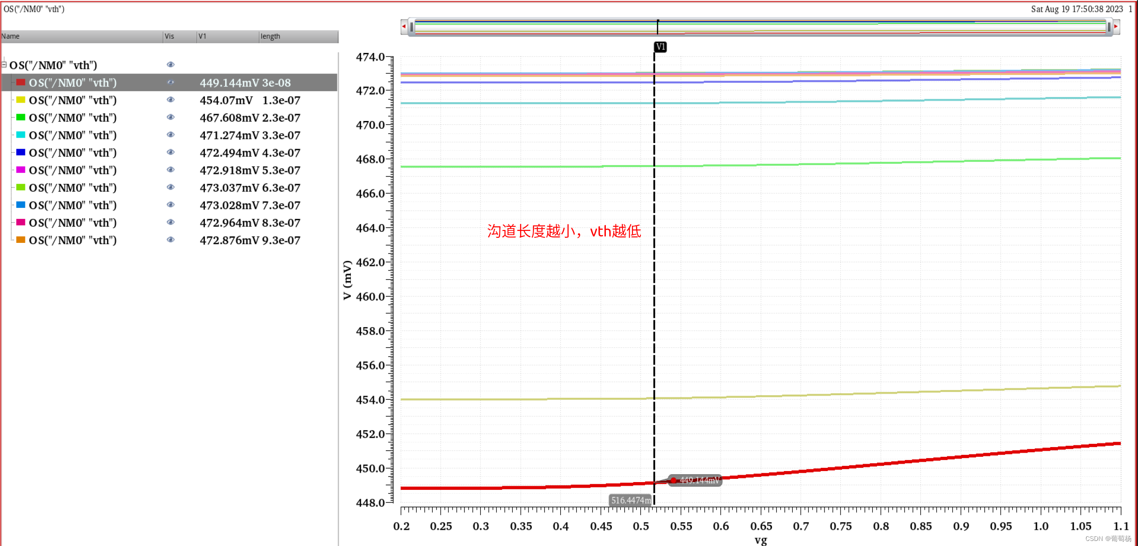The width and height of the screenshot is (1138, 546).
Task: Click top-level OS vth group eye icon
Action: tap(170, 65)
